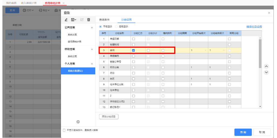Collapse the left scheme panel arrow icon
The image size is (277, 138).
point(78,122)
